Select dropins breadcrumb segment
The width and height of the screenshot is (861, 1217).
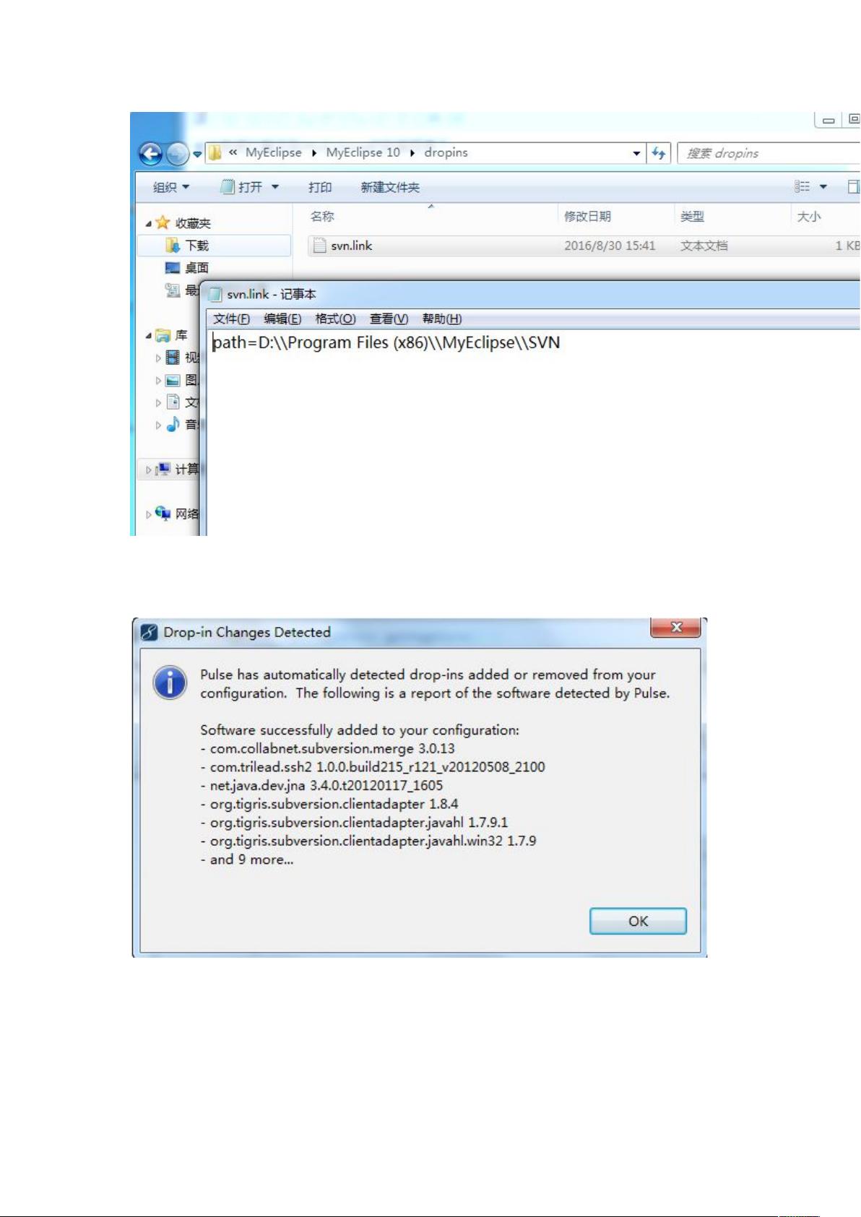click(x=446, y=152)
